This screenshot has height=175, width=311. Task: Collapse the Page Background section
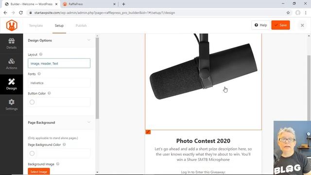click(x=88, y=122)
